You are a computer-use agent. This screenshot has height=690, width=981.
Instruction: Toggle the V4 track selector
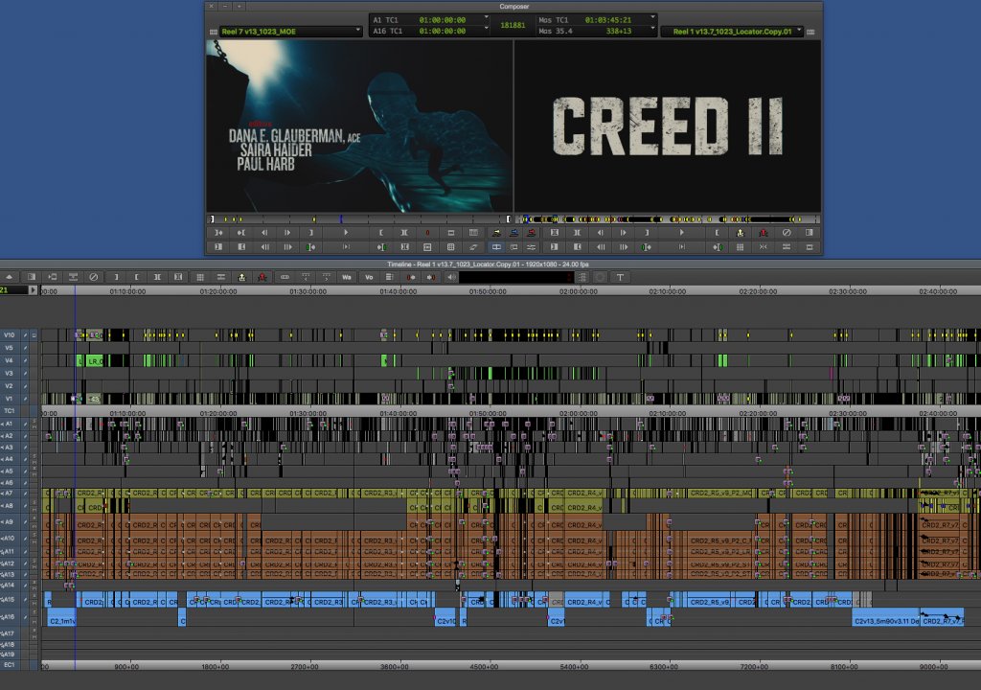(x=10, y=360)
